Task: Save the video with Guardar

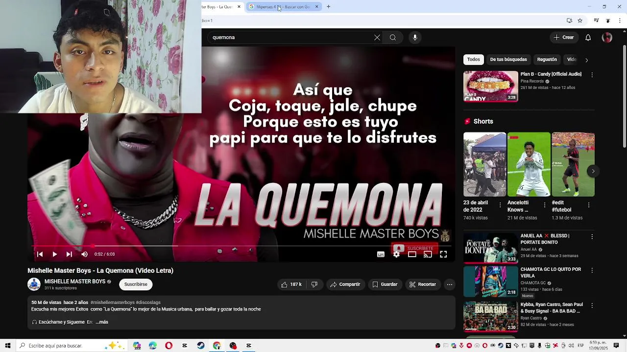Action: click(x=385, y=285)
